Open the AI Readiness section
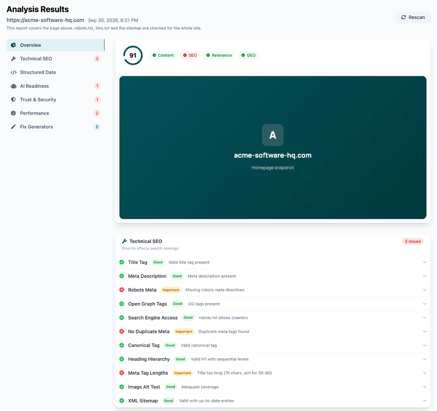The height and width of the screenshot is (411, 437). point(55,86)
